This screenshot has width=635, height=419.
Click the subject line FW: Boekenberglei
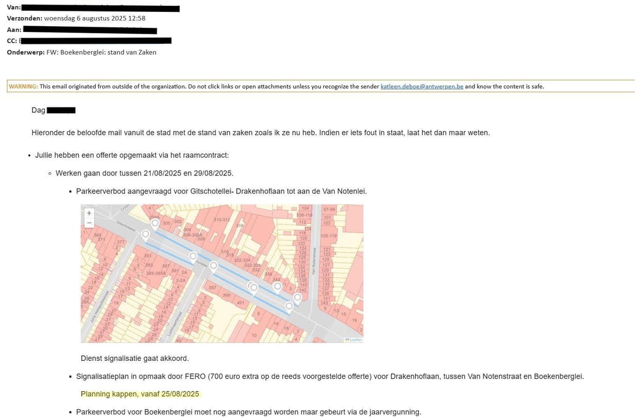(x=101, y=52)
